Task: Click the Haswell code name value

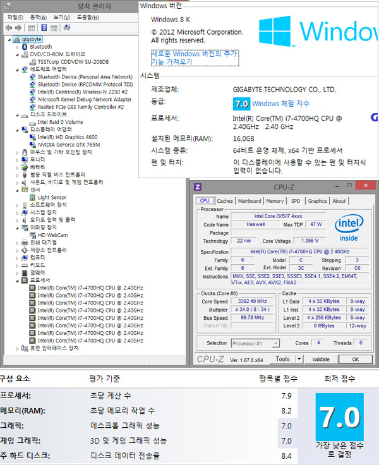Action: click(255, 224)
